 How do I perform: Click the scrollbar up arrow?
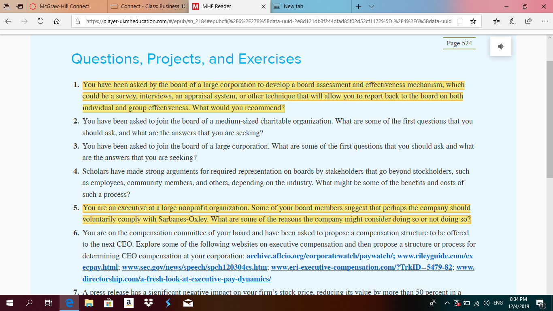[x=549, y=37]
